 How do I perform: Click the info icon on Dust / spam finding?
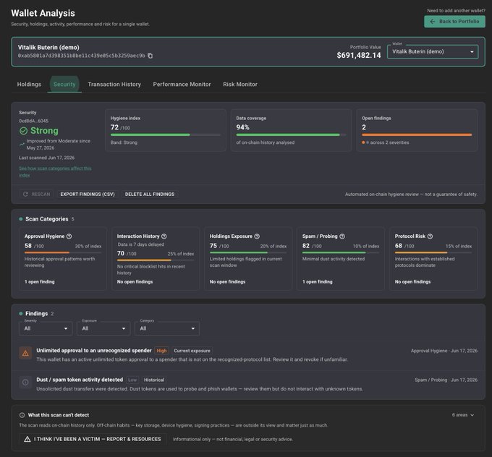pos(25,383)
